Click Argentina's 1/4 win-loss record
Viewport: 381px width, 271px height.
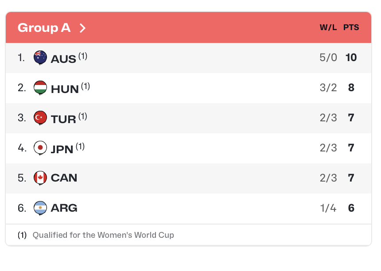tap(328, 208)
